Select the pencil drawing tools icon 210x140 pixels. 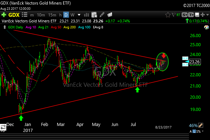click(x=102, y=15)
